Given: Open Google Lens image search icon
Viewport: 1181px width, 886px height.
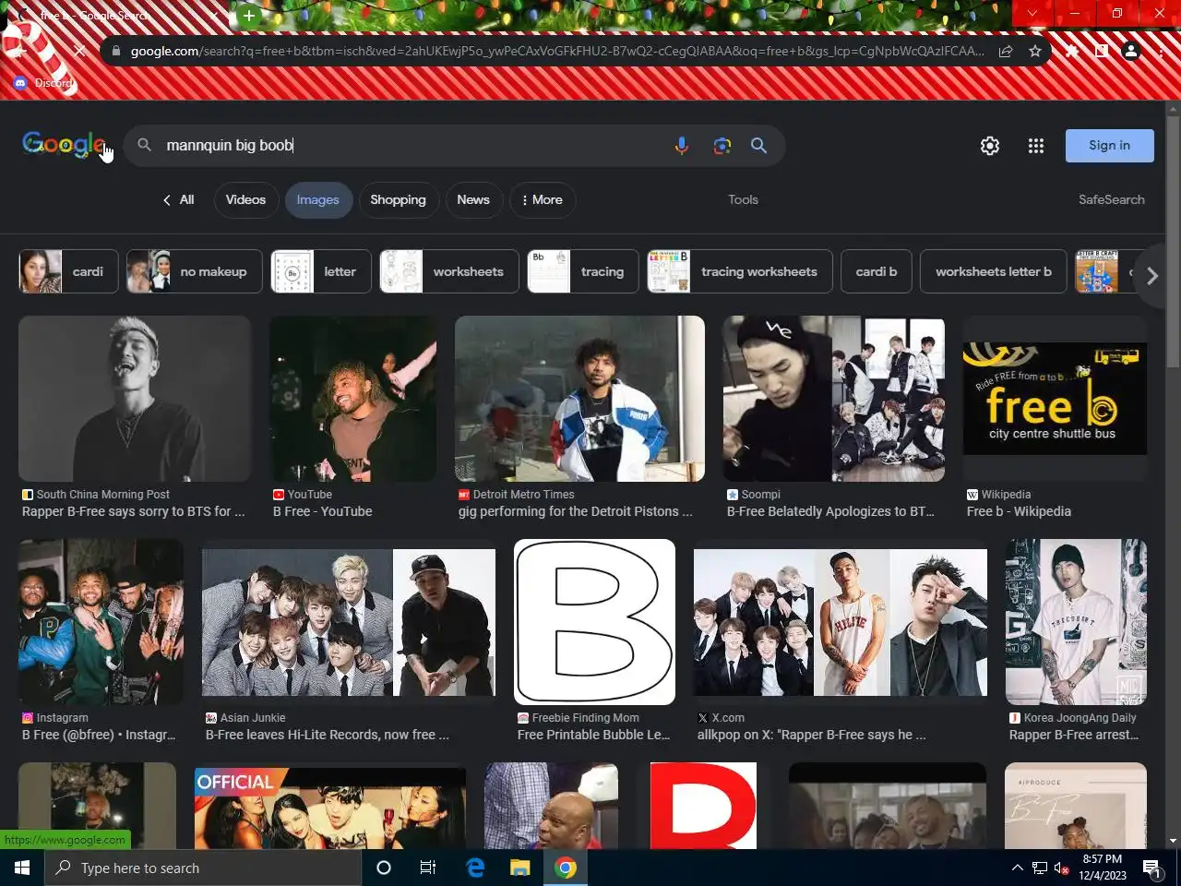Looking at the screenshot, I should pos(722,146).
